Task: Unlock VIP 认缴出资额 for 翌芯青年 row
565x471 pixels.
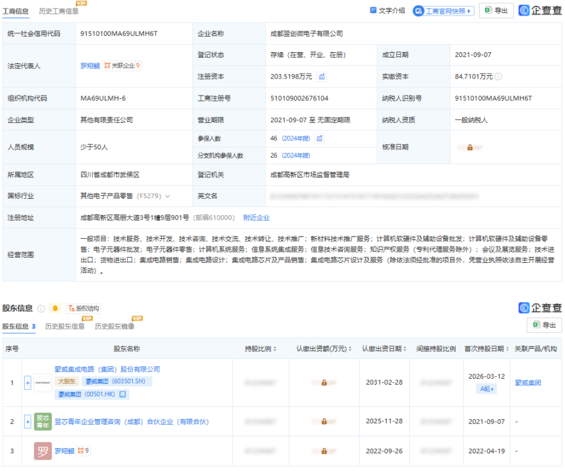Action: [324, 422]
